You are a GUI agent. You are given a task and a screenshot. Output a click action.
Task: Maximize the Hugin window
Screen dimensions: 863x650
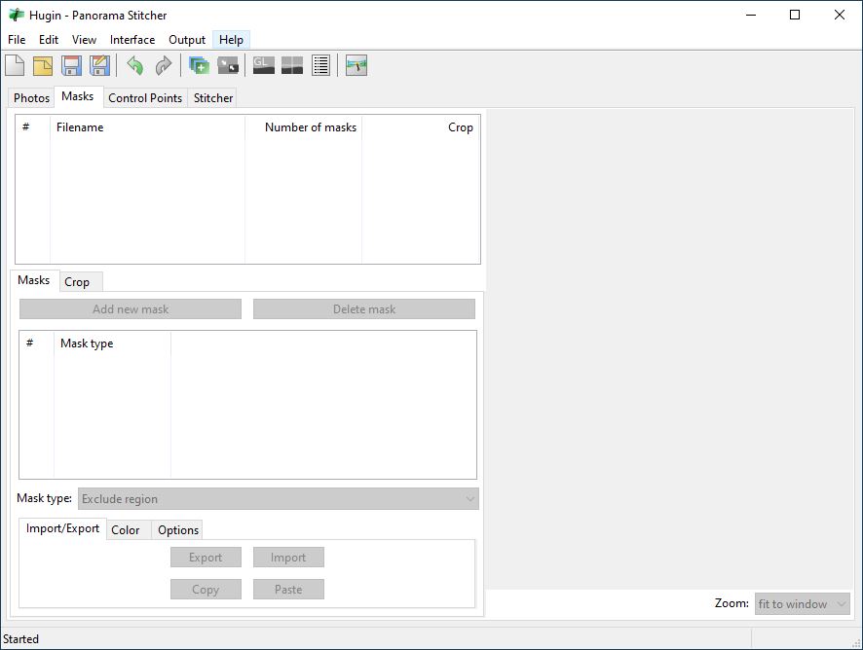(795, 15)
